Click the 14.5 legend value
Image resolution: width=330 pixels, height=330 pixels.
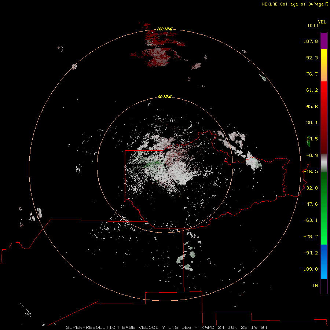312,139
